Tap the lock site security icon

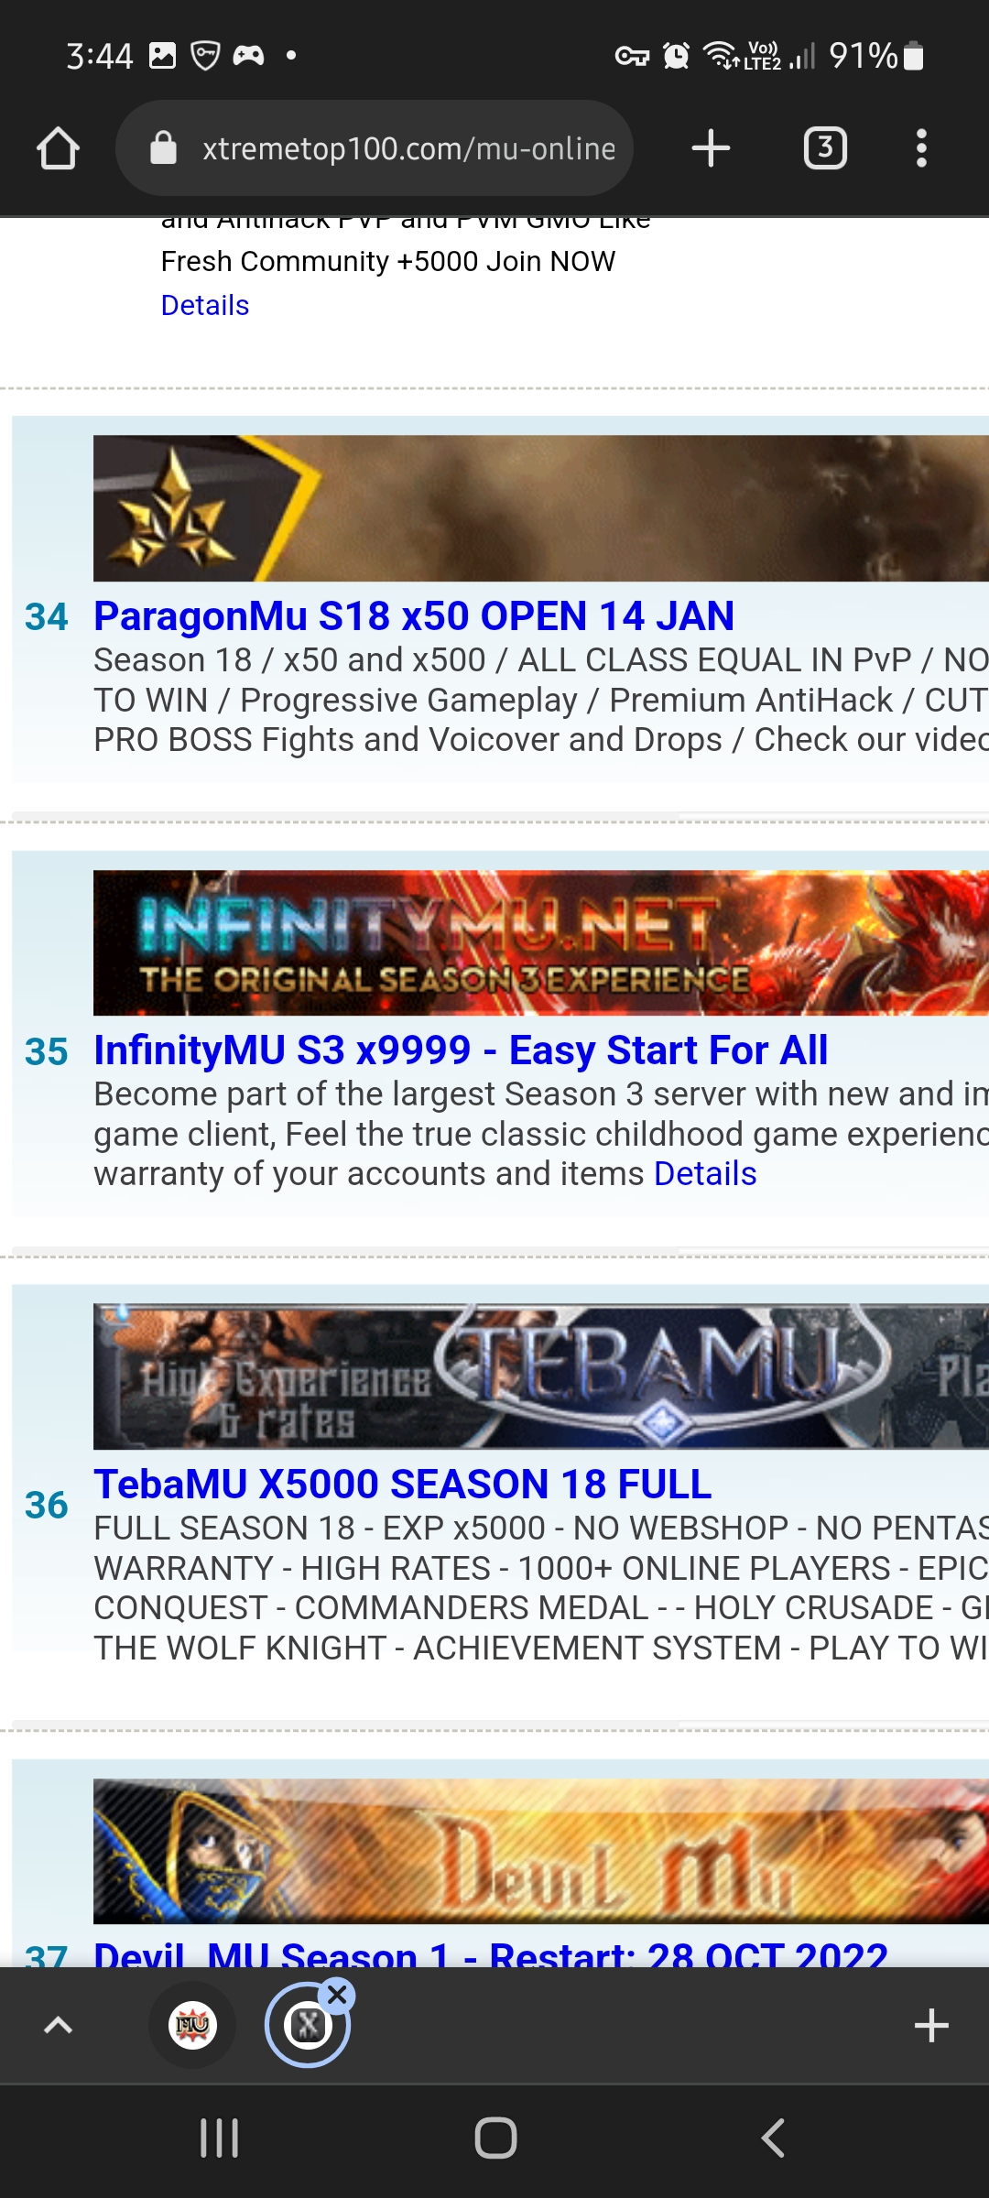click(x=163, y=147)
